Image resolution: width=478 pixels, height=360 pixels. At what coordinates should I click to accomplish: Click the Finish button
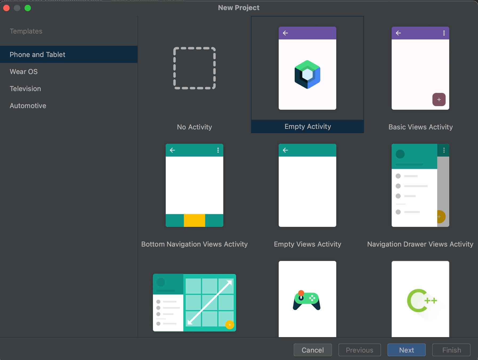(451, 350)
